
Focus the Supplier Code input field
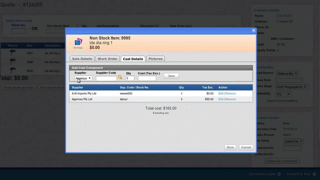click(x=106, y=78)
